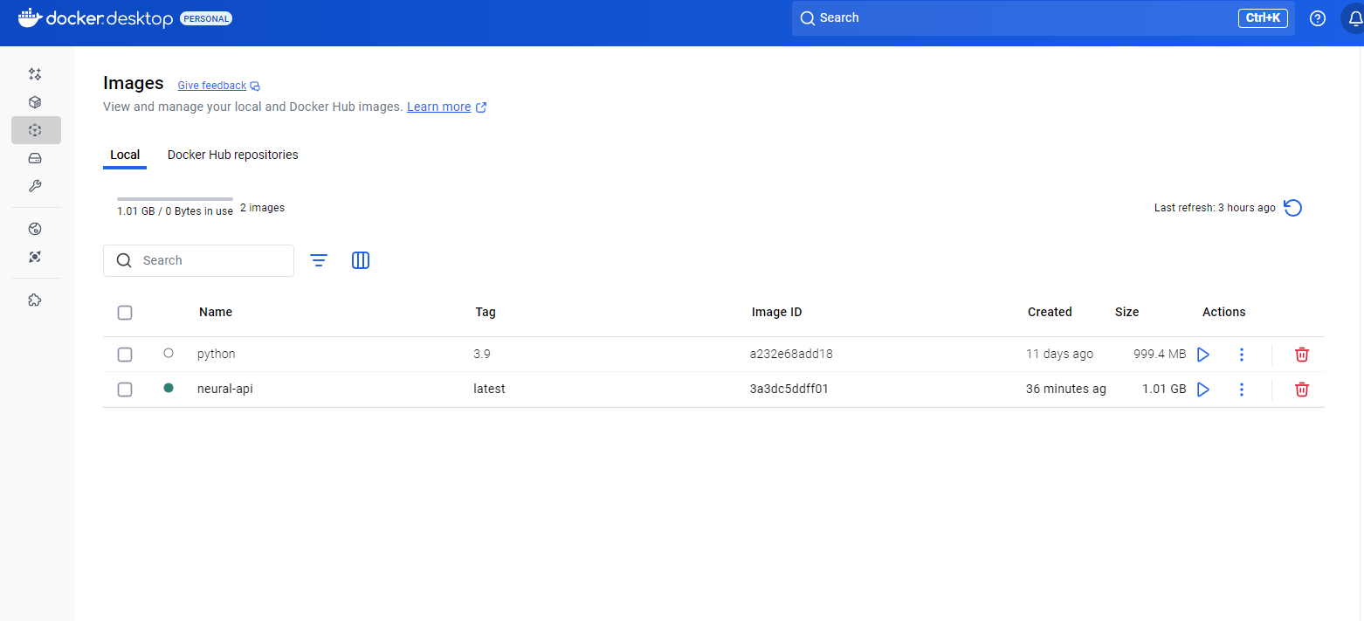Click the magnifier icon in images search box
The image size is (1364, 621).
(124, 260)
